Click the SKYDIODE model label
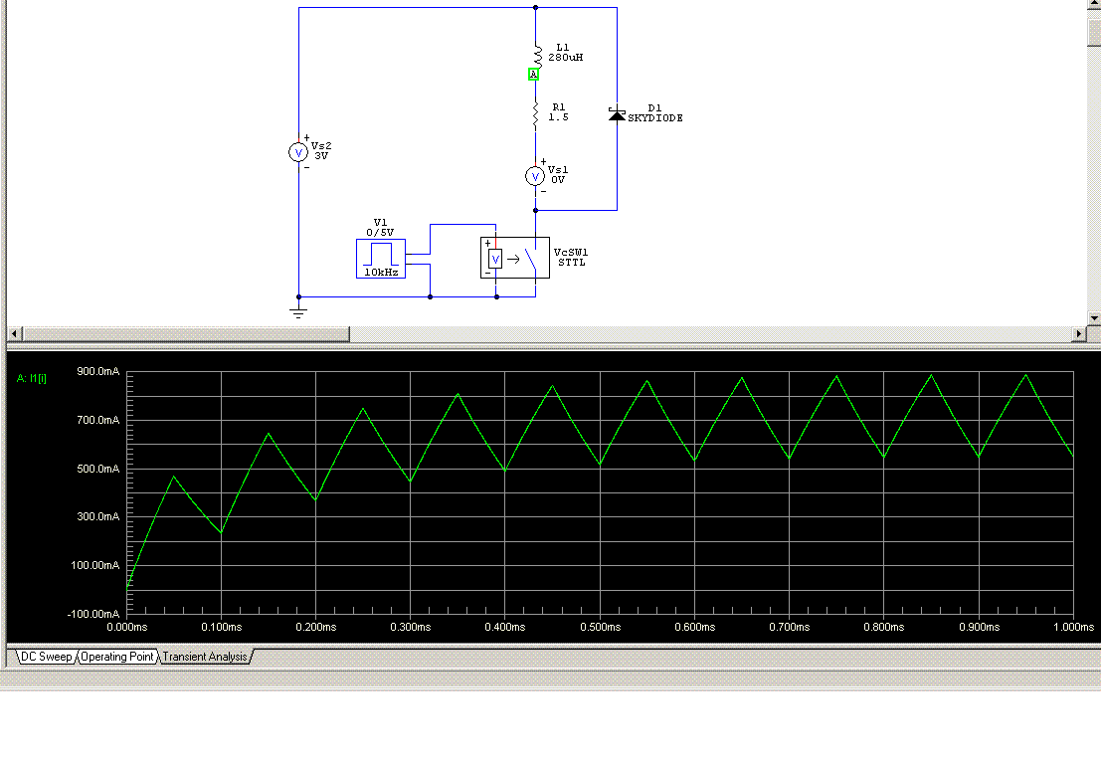This screenshot has height=772, width=1101. pyautogui.click(x=655, y=118)
